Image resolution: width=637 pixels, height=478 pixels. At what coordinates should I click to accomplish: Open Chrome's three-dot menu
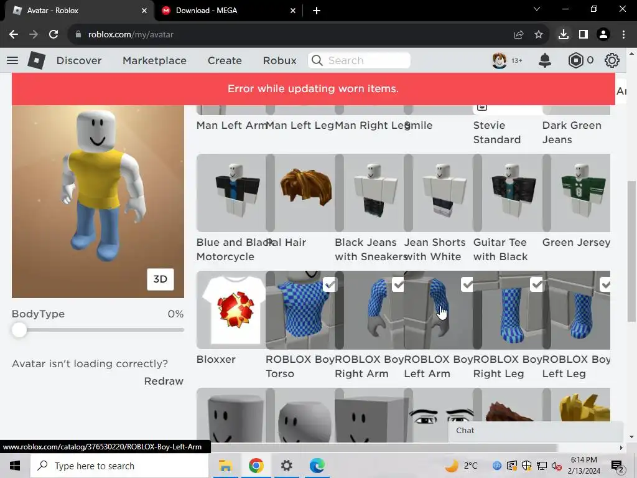[x=623, y=35]
